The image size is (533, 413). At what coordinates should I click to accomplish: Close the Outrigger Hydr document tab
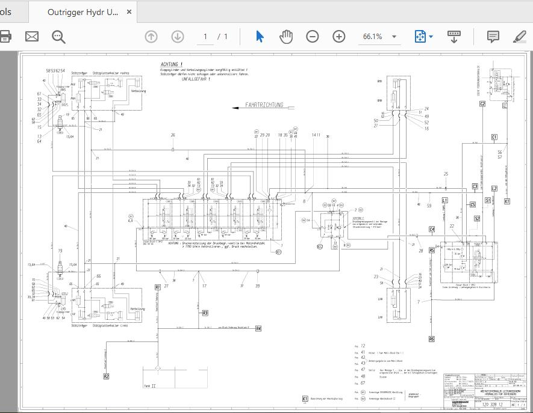128,11
